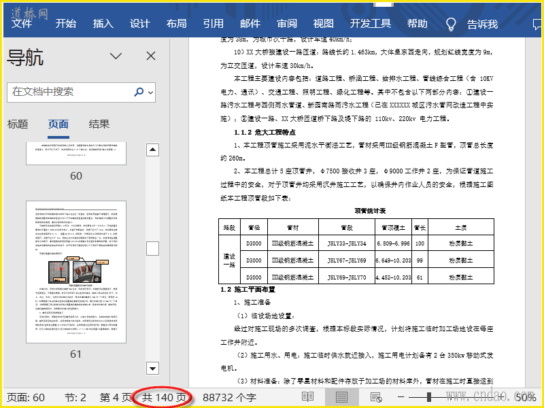The height and width of the screenshot is (408, 544).
Task: Expand the navigation pane options chevron
Action: (x=116, y=56)
